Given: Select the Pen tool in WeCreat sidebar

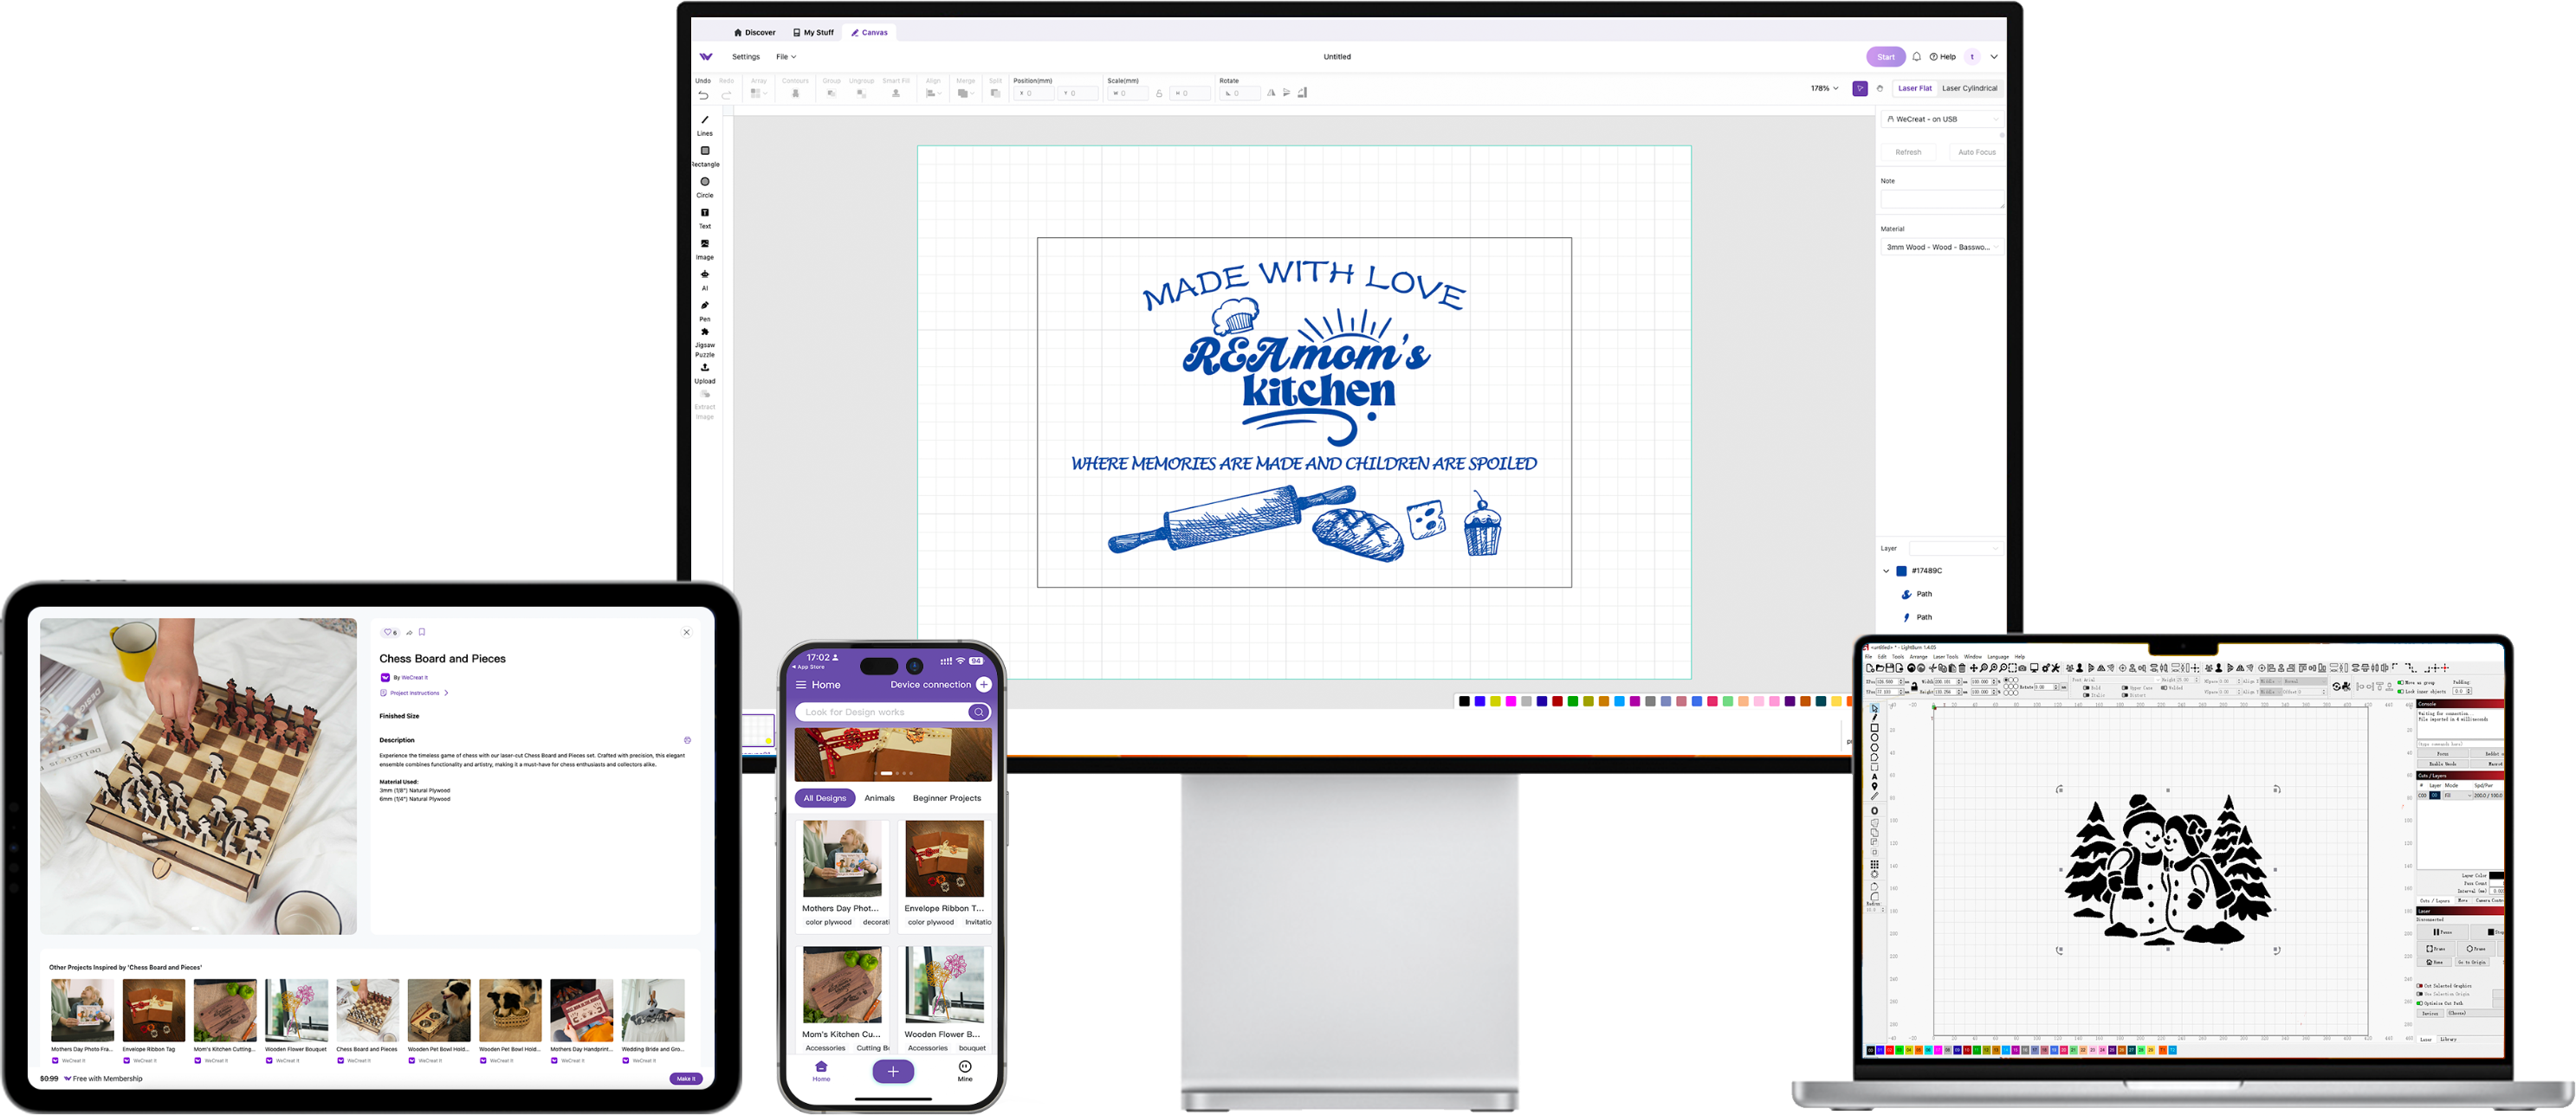Looking at the screenshot, I should [704, 306].
